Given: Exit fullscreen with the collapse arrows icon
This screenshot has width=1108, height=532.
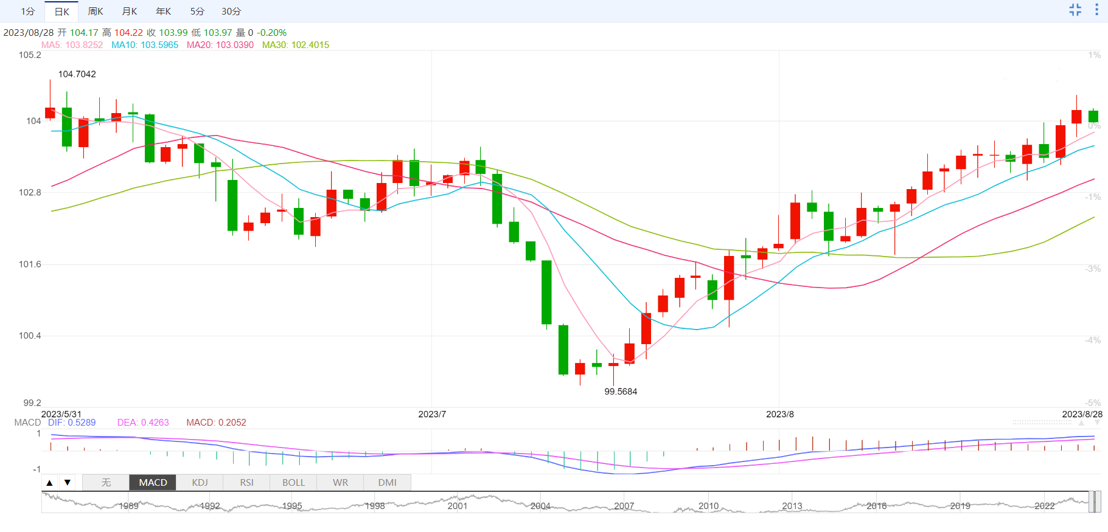Looking at the screenshot, I should pos(1075,10).
